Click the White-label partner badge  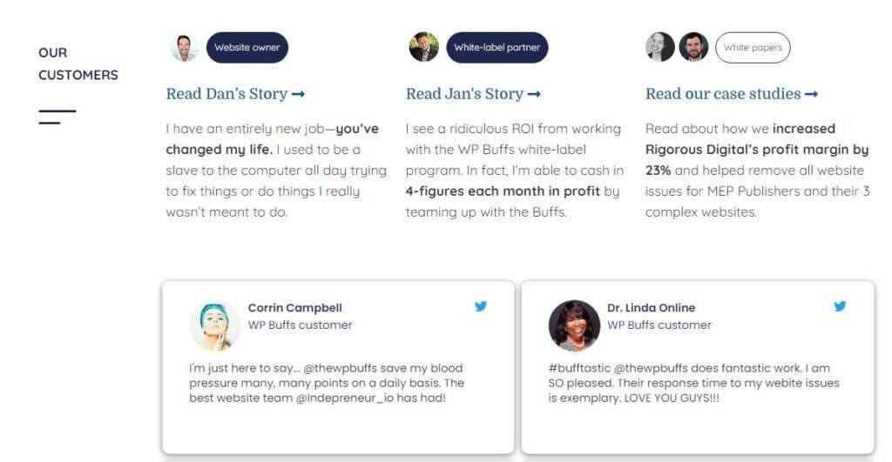click(x=497, y=48)
